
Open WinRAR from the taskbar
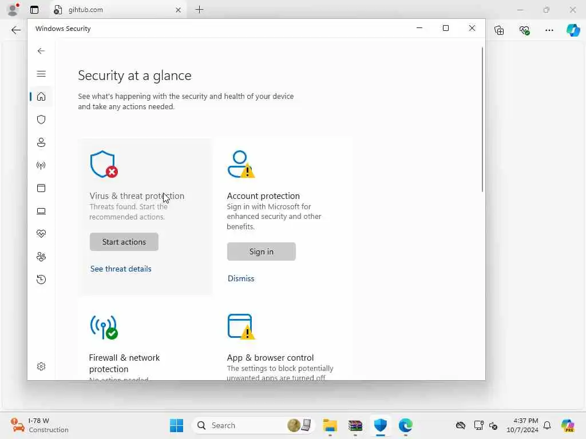coord(355,425)
